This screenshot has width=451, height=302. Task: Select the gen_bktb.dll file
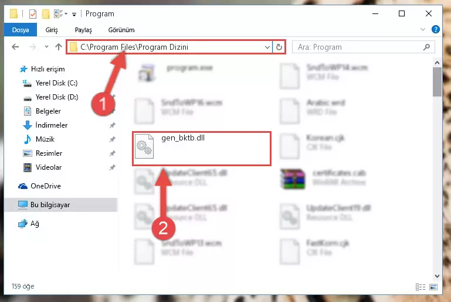pos(202,149)
